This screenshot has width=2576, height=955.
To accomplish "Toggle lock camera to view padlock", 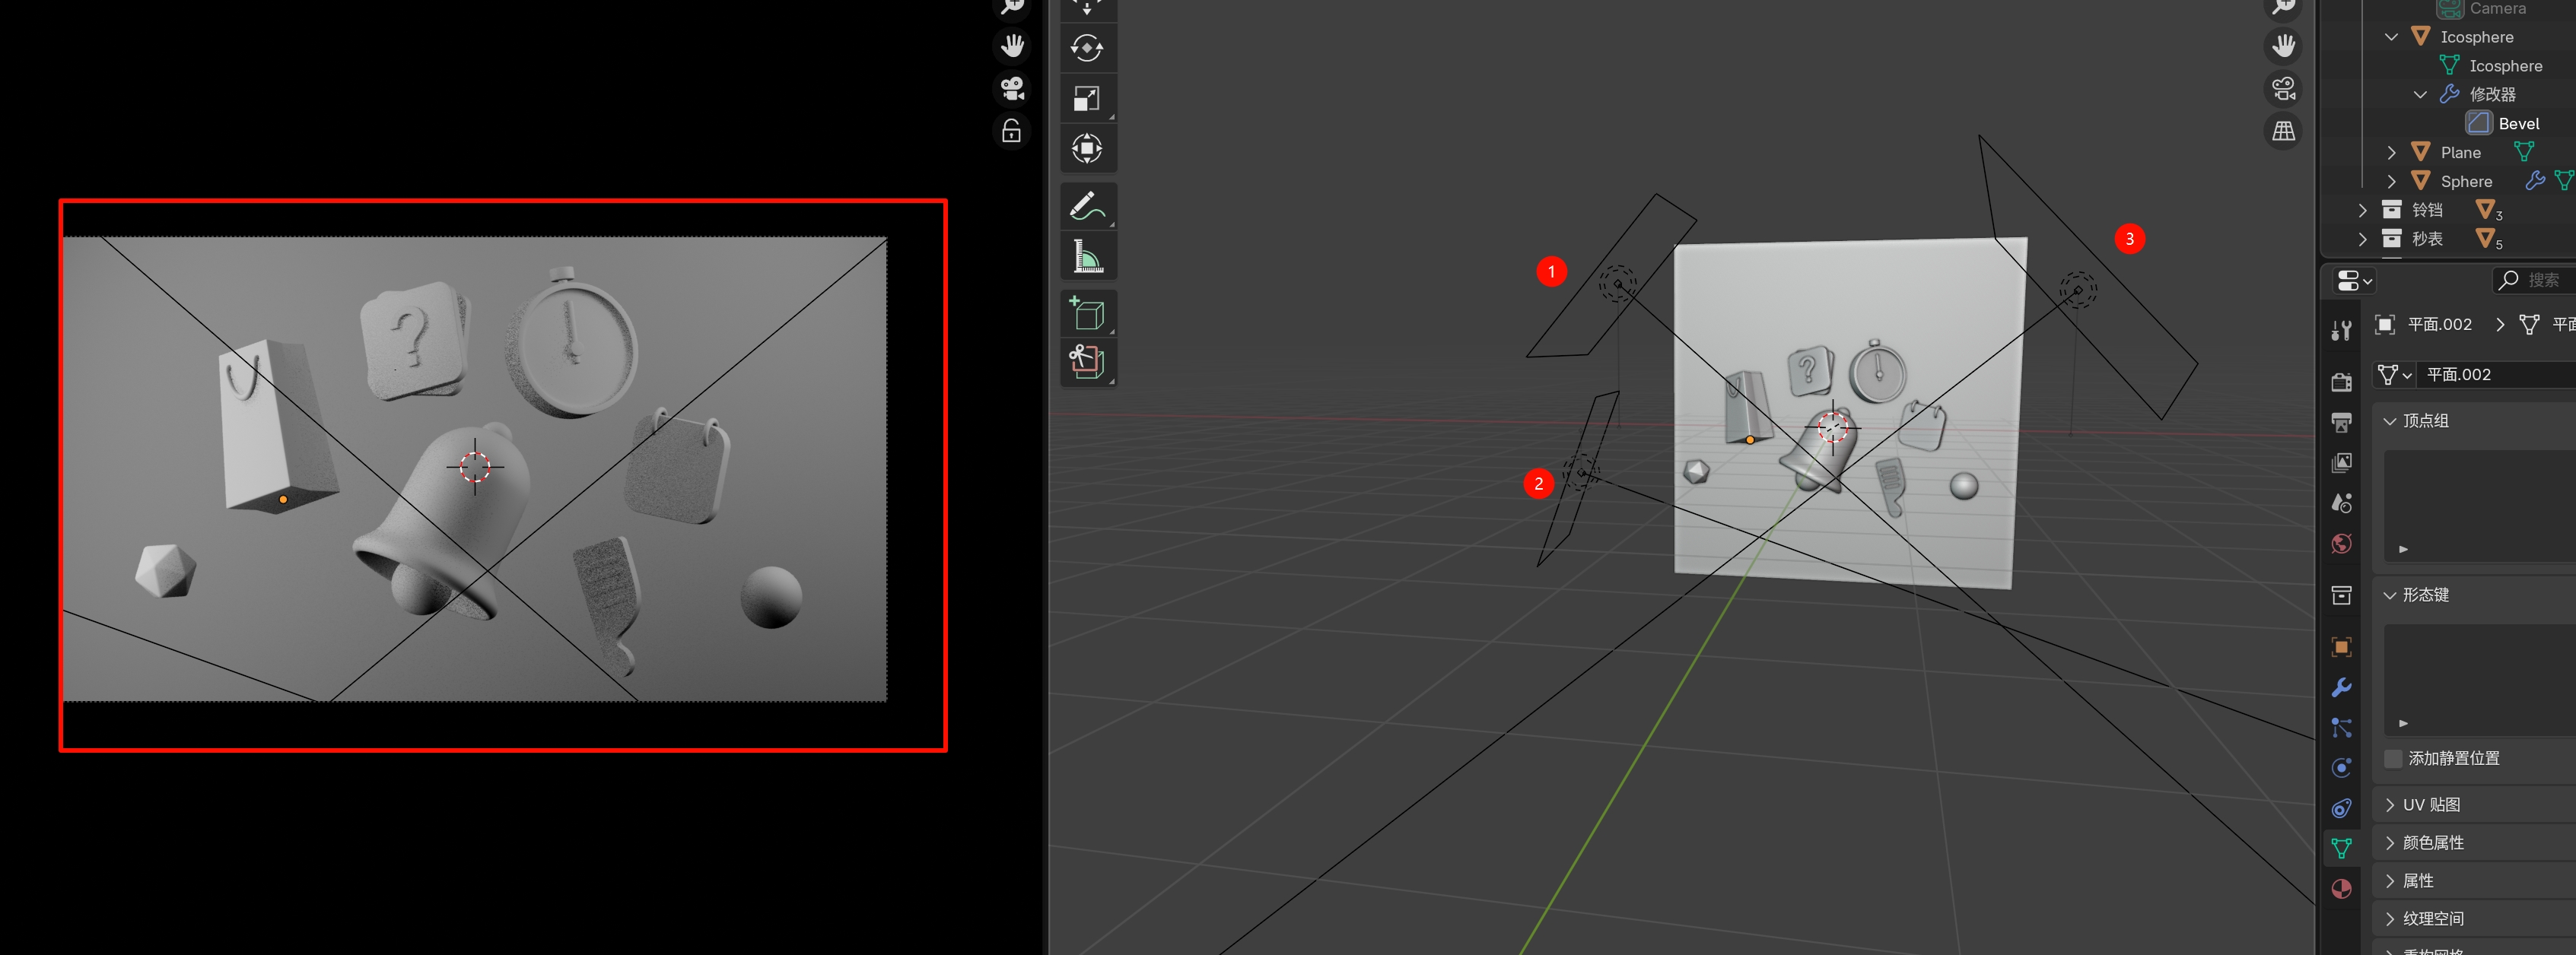I will (x=1011, y=132).
